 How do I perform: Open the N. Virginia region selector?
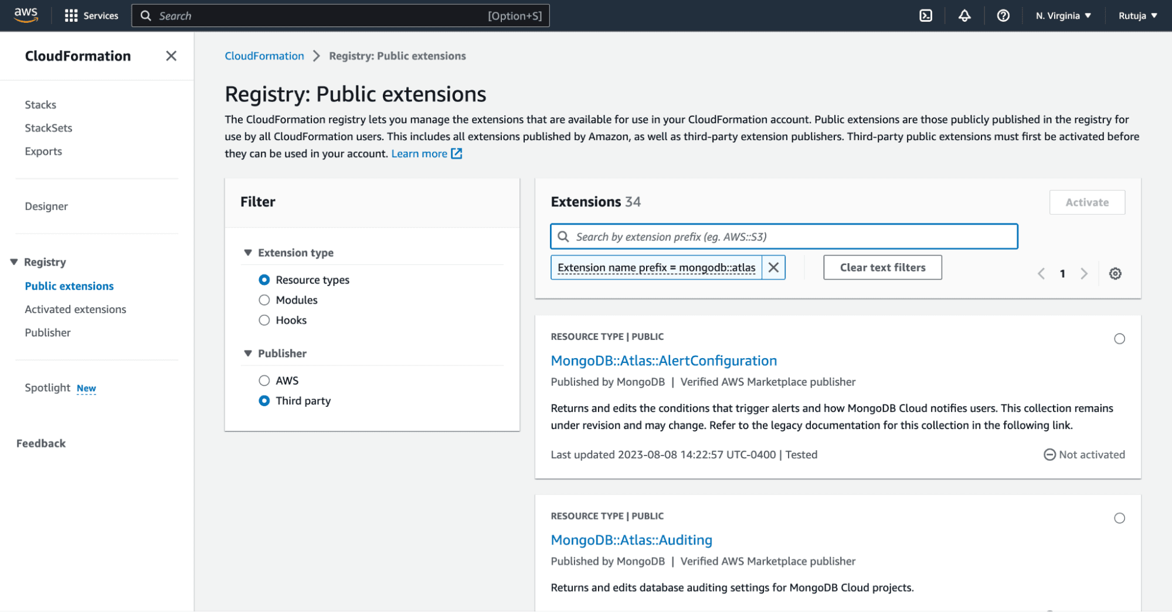(x=1062, y=15)
